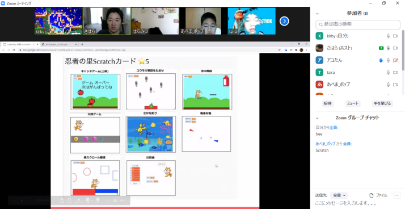This screenshot has height=209, width=405.
Task: Click the コウモリ軍団をたおせ card image
Action: pyautogui.click(x=151, y=91)
